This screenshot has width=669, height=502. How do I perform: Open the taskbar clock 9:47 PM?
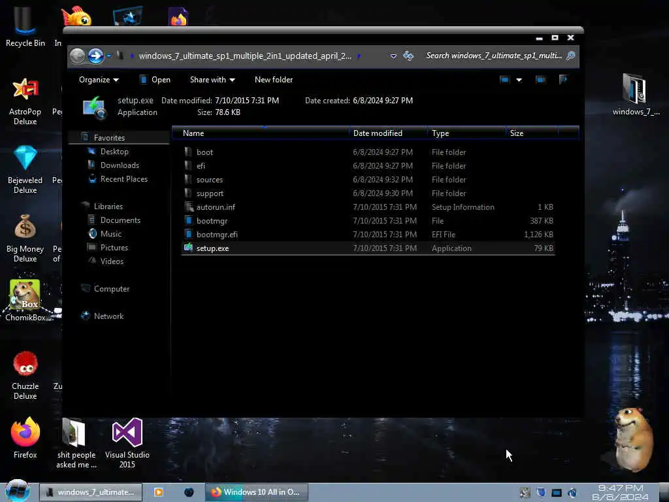[x=621, y=492]
